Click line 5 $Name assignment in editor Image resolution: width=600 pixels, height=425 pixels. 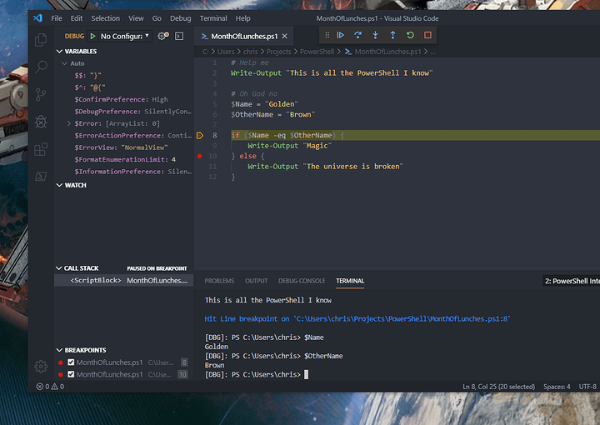264,104
